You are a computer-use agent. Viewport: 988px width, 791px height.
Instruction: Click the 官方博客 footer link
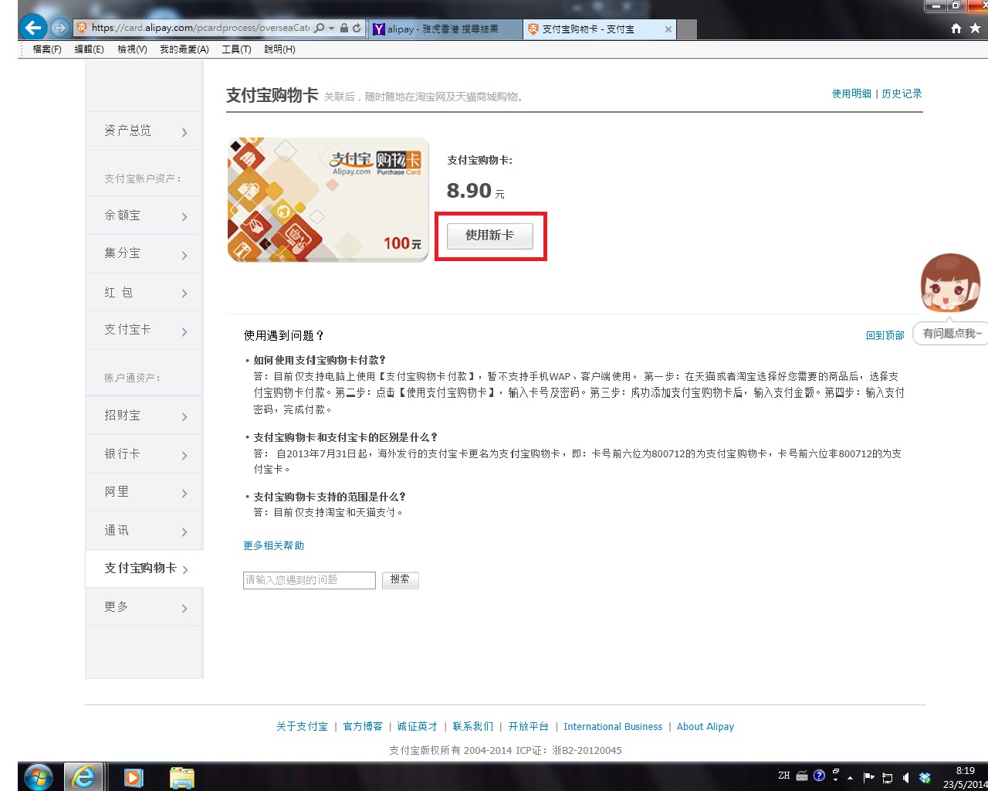tap(363, 726)
